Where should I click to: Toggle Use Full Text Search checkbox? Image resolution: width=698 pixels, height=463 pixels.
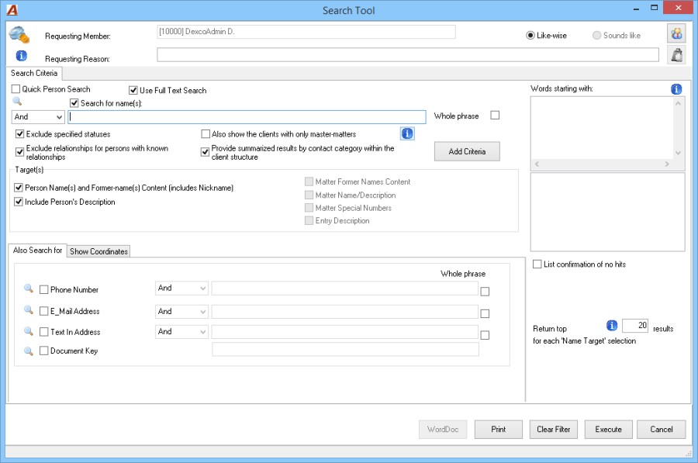(x=133, y=91)
